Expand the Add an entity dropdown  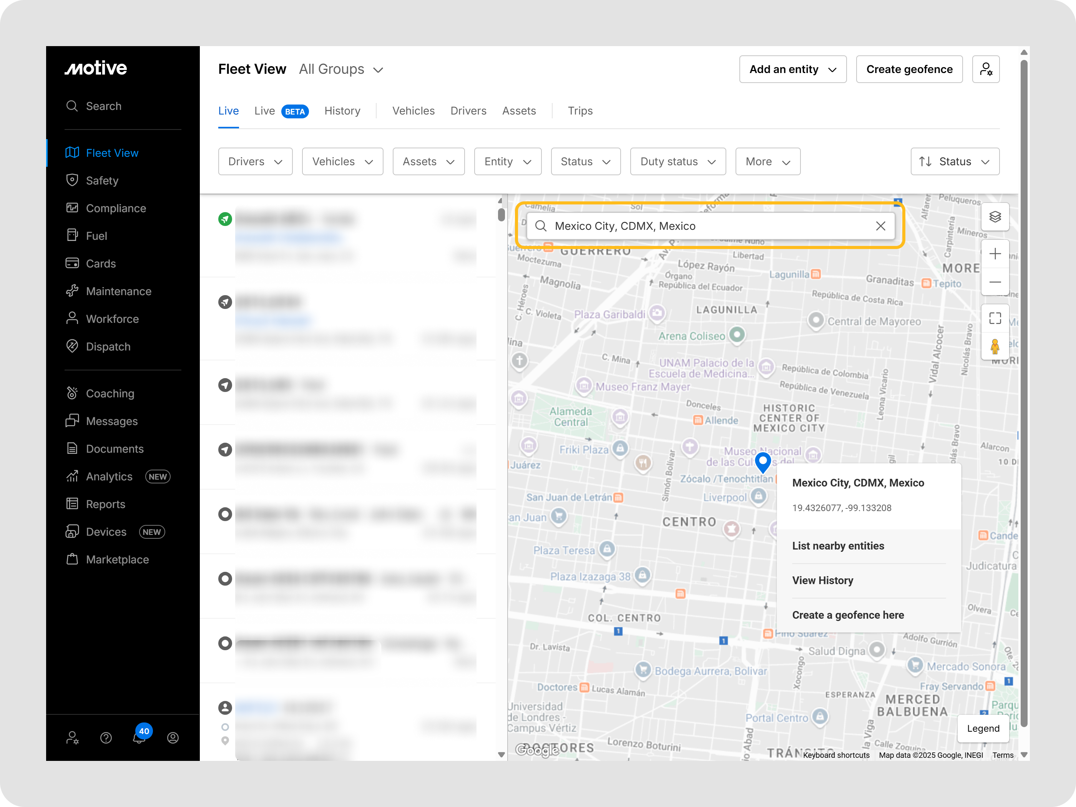[792, 70]
